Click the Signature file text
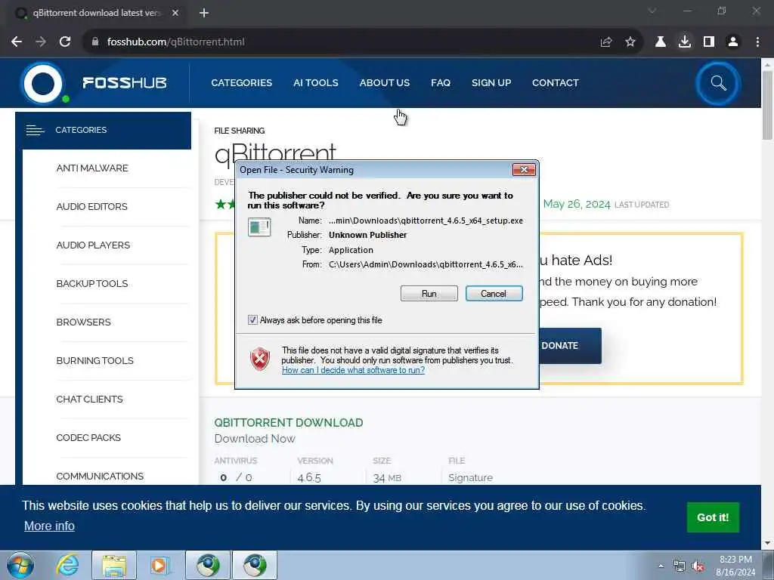This screenshot has width=774, height=580. pyautogui.click(x=470, y=477)
